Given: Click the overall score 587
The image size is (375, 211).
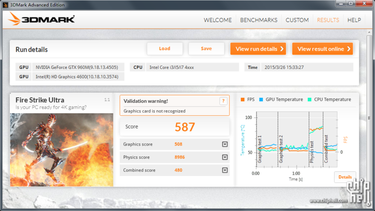Looking at the screenshot, I should (x=185, y=127).
